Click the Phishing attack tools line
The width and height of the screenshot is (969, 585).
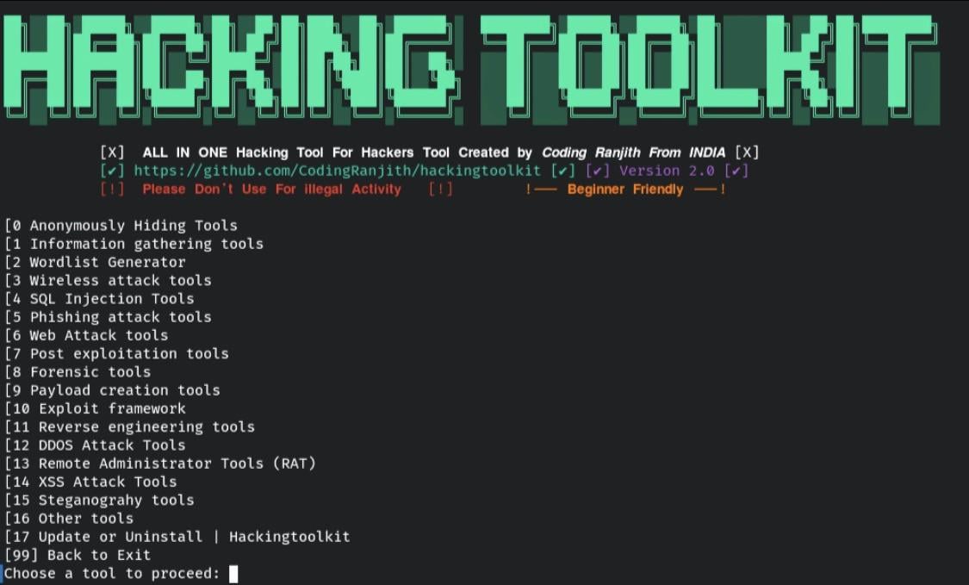pos(109,317)
